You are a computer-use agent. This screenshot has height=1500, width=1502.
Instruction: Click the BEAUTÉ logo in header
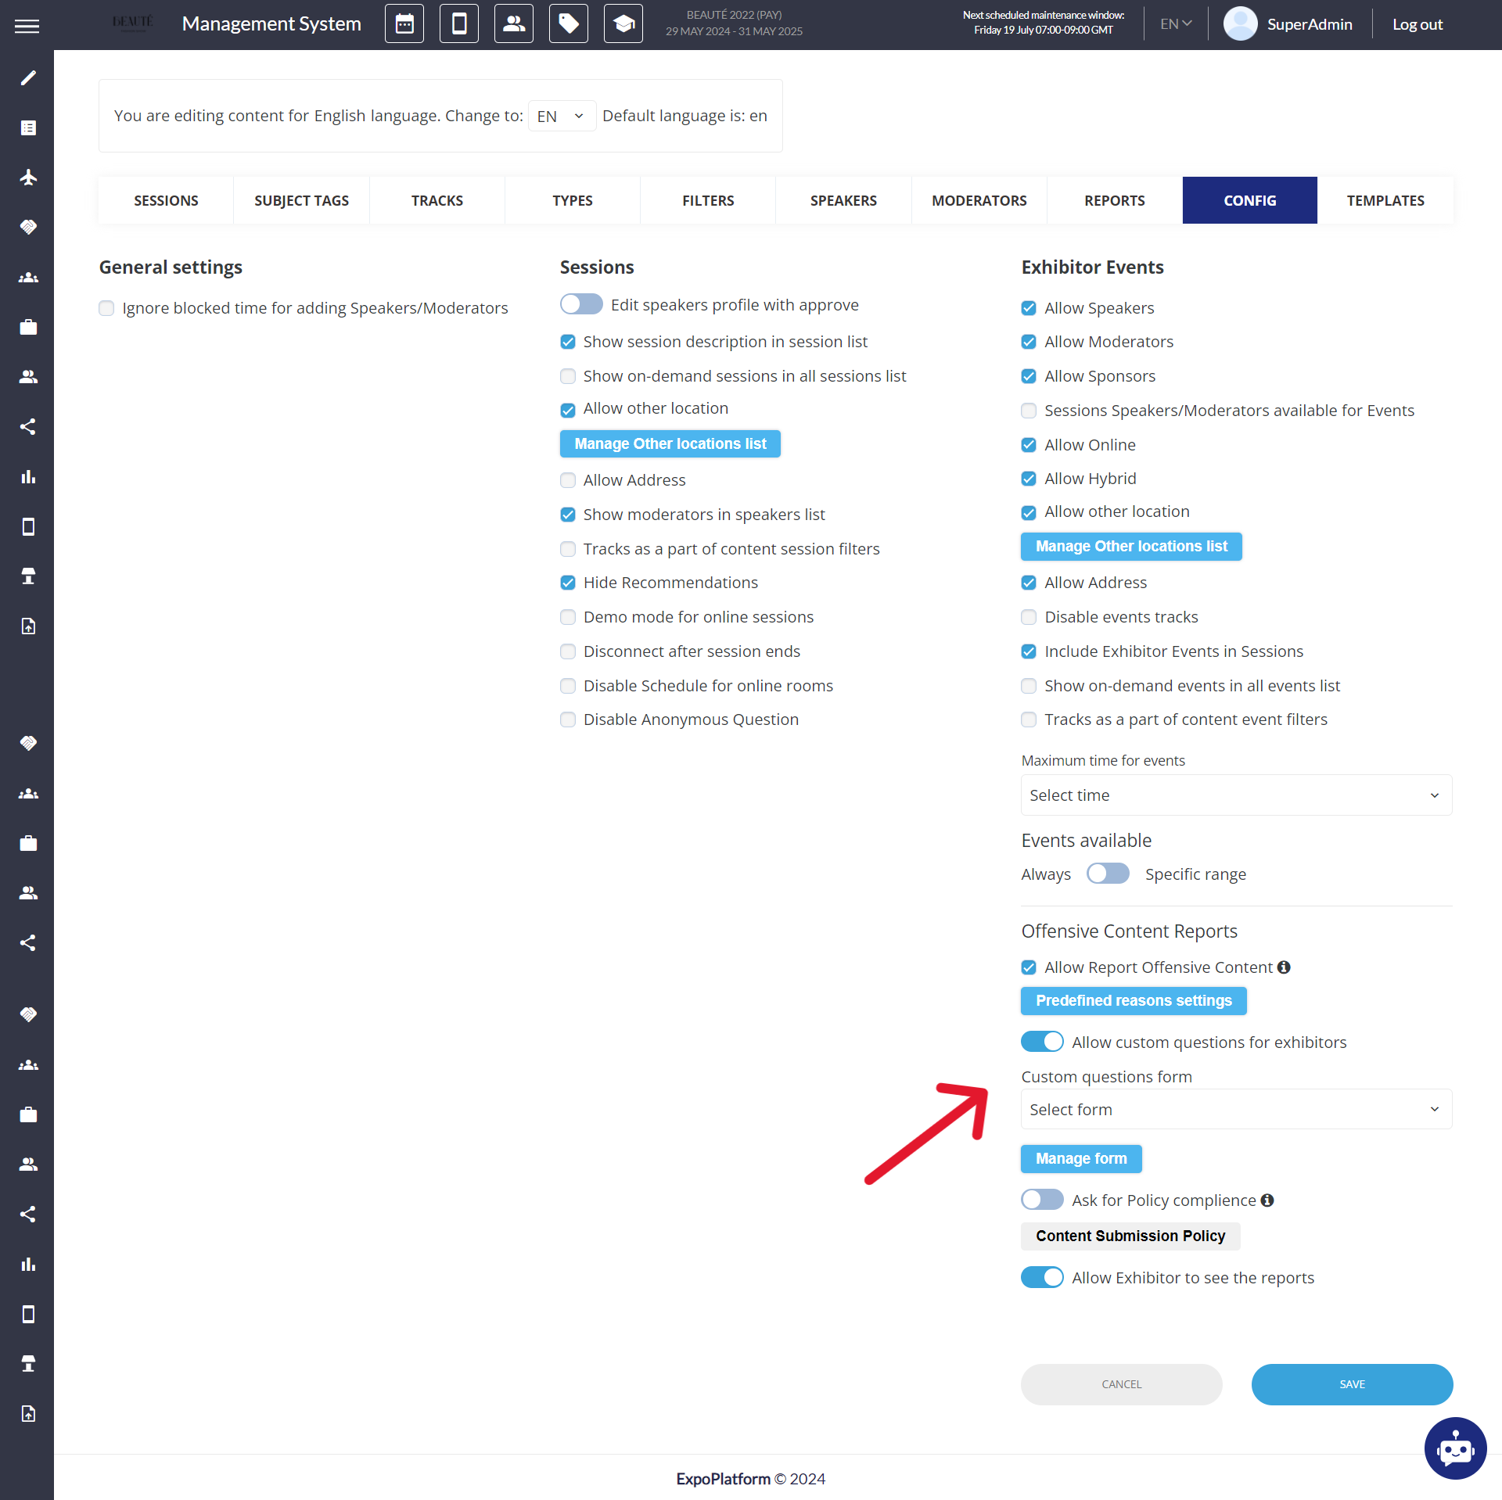click(x=132, y=23)
